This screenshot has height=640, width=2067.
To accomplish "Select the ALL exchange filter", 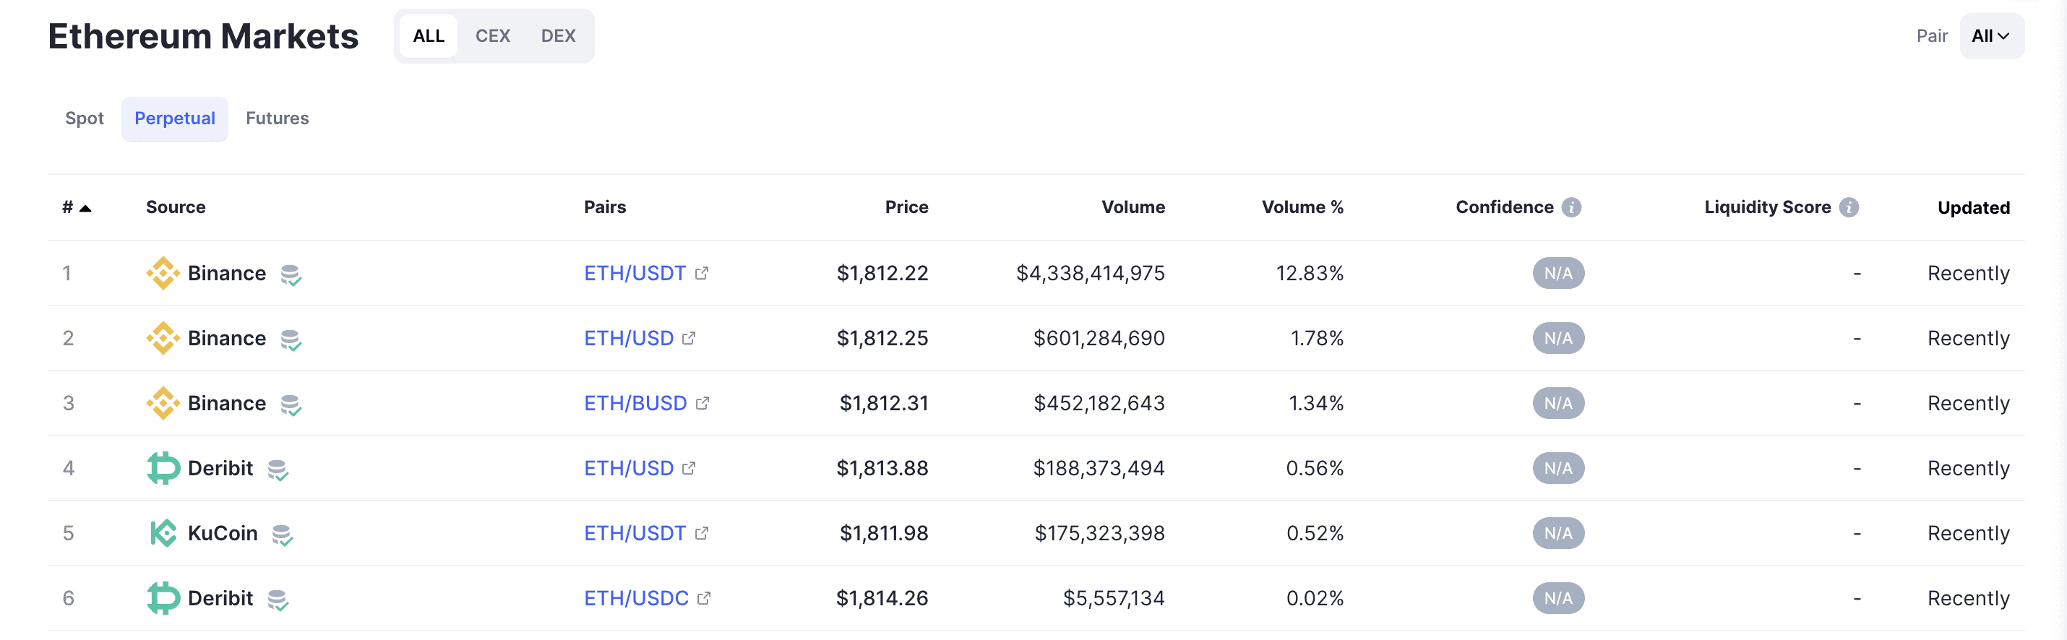I will click(x=429, y=36).
